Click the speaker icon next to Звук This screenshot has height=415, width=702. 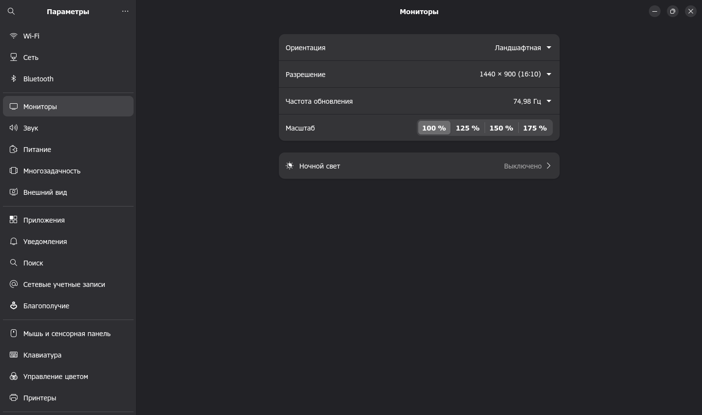(14, 128)
